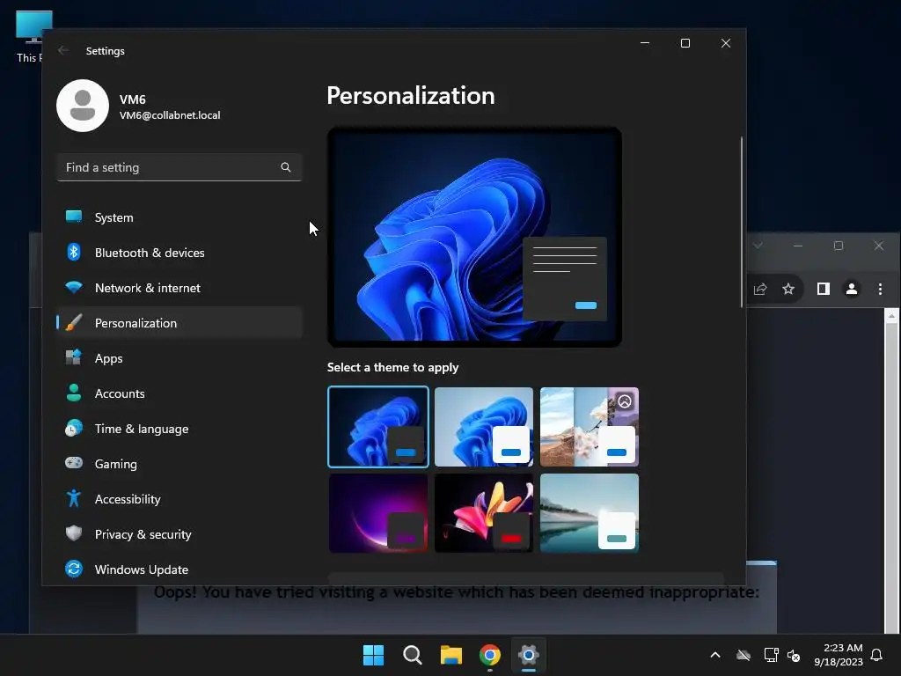Select the Windows dark bloom theme
Image resolution: width=901 pixels, height=676 pixels.
click(x=378, y=427)
